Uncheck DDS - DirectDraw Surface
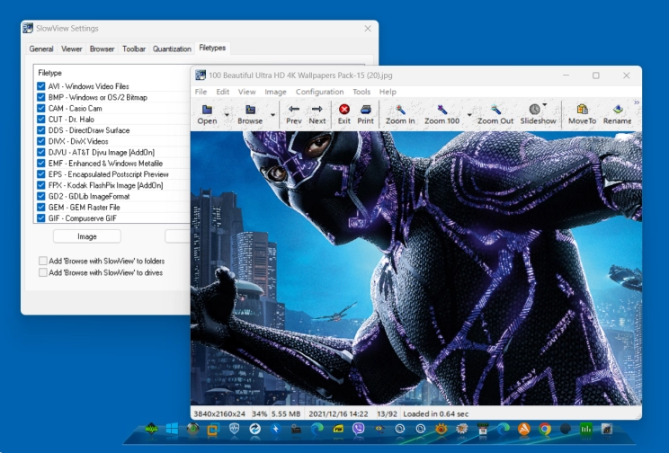This screenshot has height=453, width=669. [41, 130]
